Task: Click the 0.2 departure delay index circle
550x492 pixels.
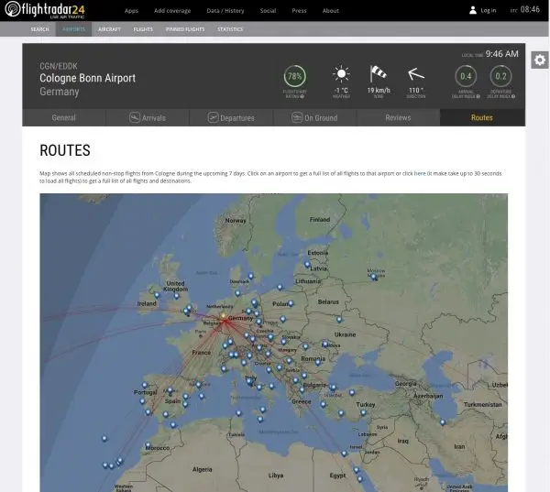Action: pos(500,76)
